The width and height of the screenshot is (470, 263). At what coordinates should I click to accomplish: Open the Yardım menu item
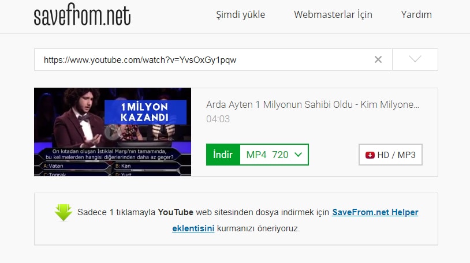tap(416, 14)
